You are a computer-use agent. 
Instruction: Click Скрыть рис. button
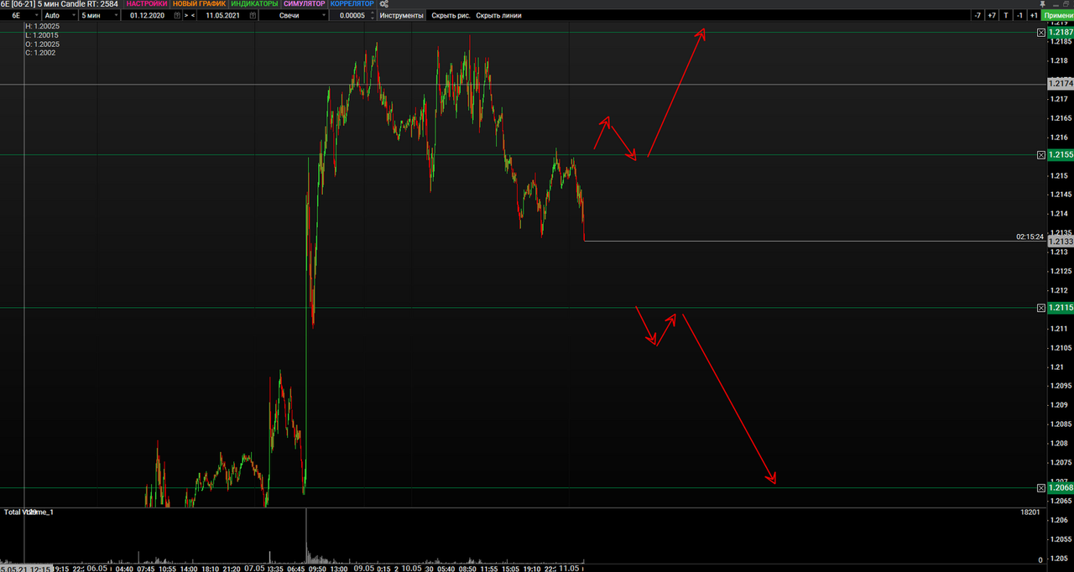[451, 15]
